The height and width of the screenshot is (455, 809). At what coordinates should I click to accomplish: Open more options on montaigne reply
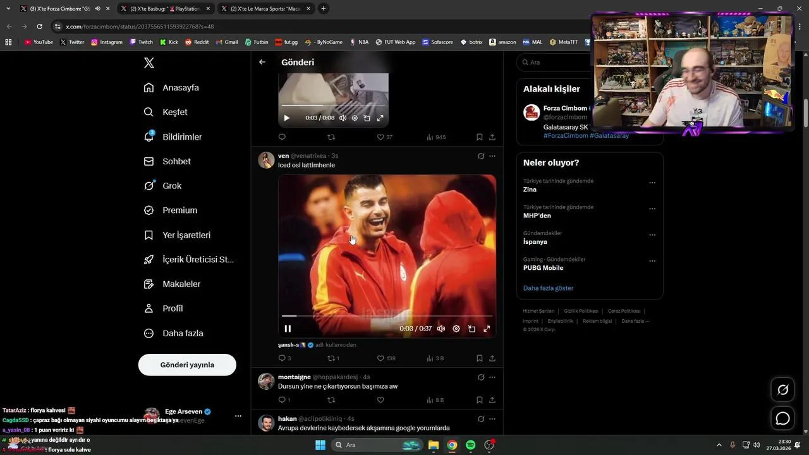coord(492,377)
